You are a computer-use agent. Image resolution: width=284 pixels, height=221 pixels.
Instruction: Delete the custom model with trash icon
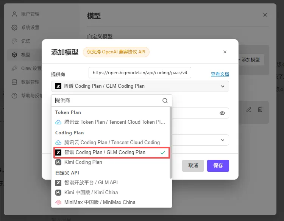(x=260, y=109)
